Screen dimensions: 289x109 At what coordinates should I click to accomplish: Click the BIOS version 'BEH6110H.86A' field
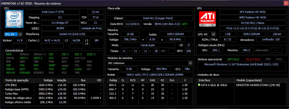coord(167,24)
